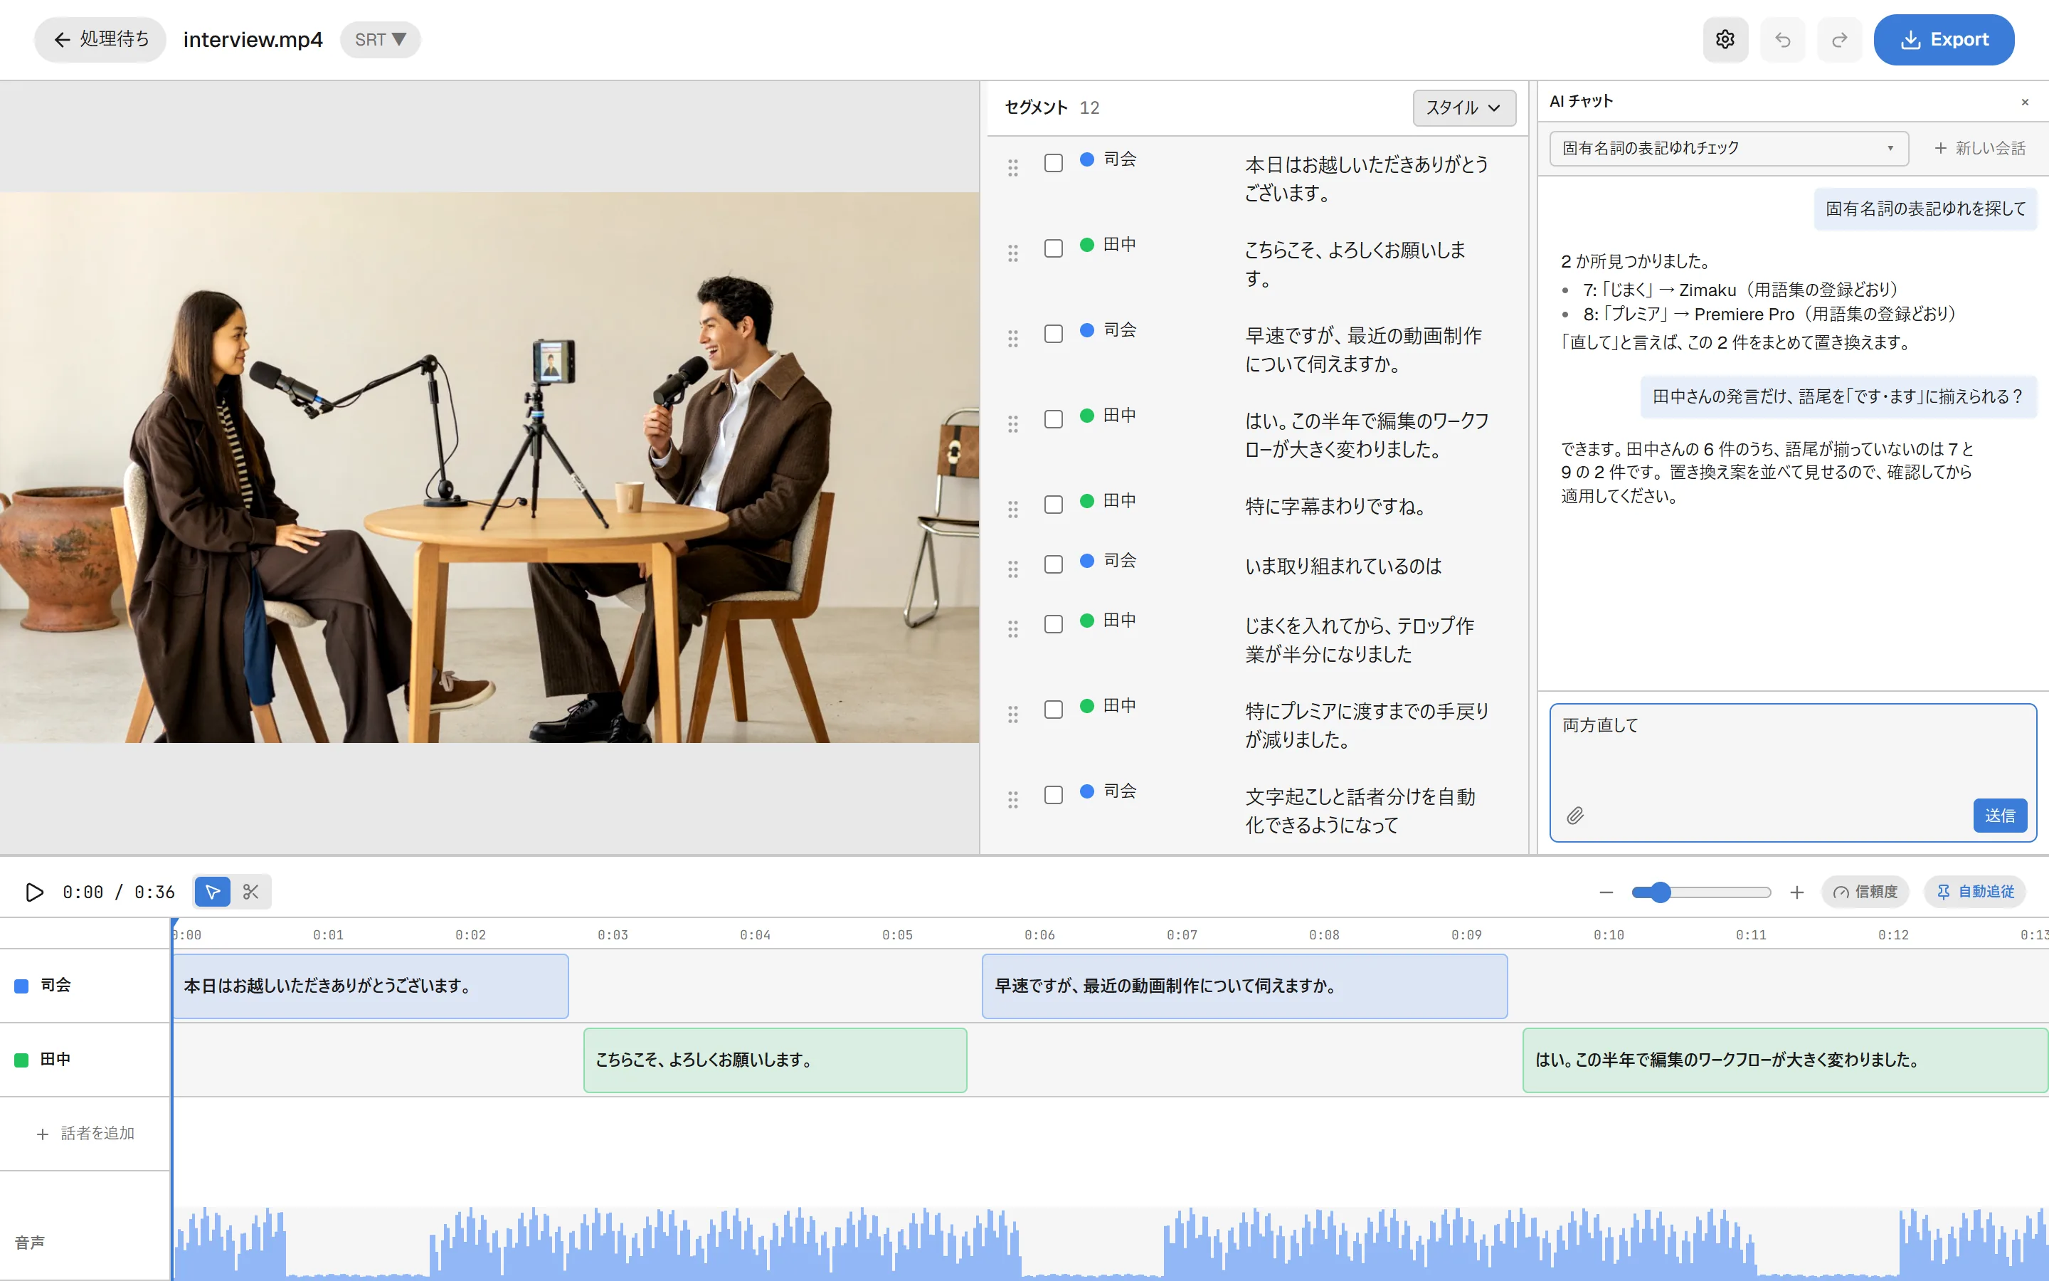This screenshot has width=2049, height=1281.
Task: Open the 固有名詞の表記ゆれチェック conversation selector
Action: coord(1728,148)
